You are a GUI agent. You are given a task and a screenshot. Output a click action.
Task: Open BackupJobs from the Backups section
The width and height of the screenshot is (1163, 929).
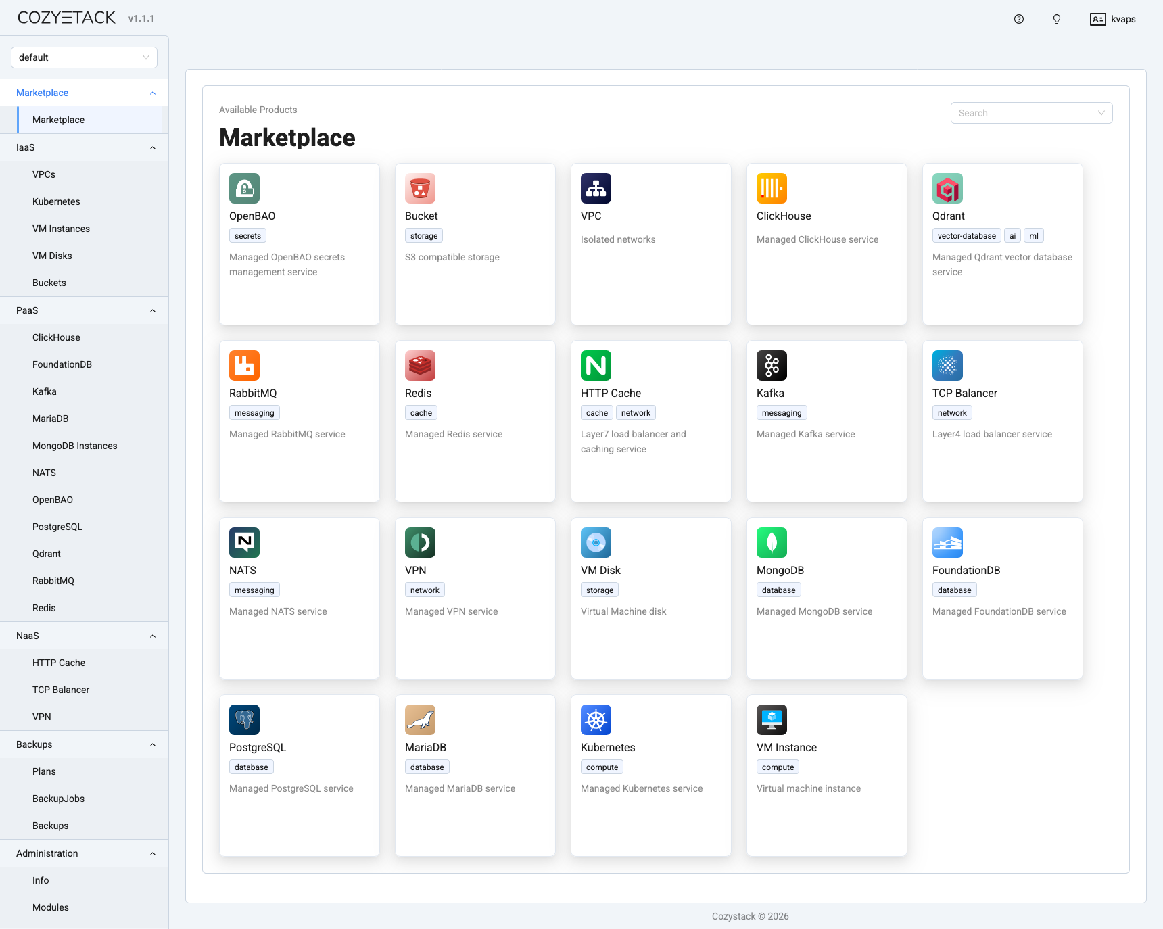(x=58, y=799)
